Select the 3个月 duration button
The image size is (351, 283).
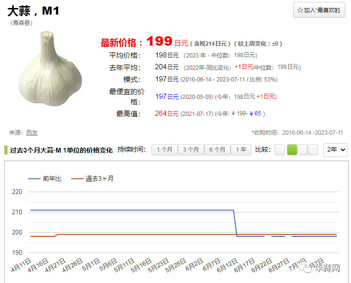click(x=191, y=150)
